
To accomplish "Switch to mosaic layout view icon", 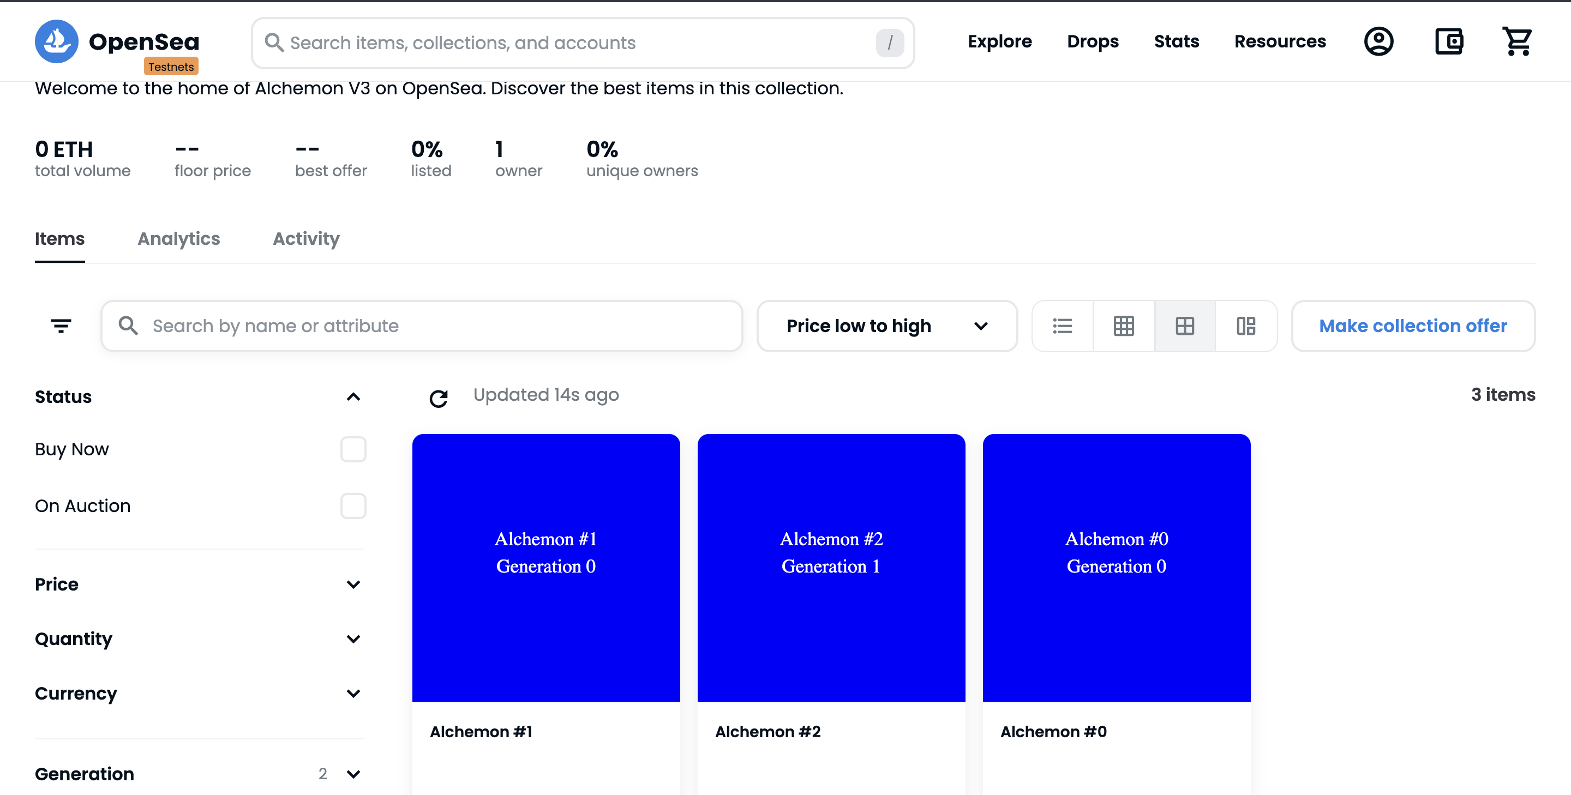I will [1246, 326].
